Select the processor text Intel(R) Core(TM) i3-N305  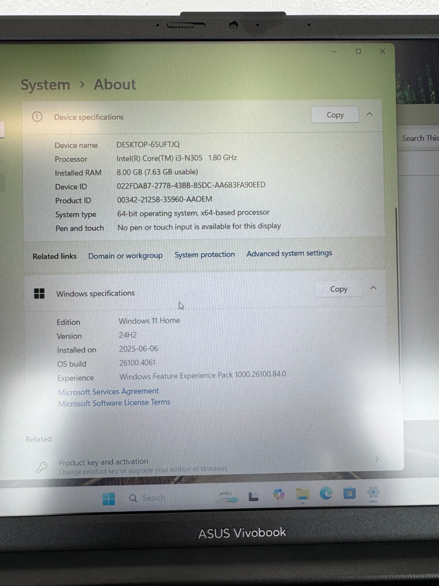coord(159,158)
